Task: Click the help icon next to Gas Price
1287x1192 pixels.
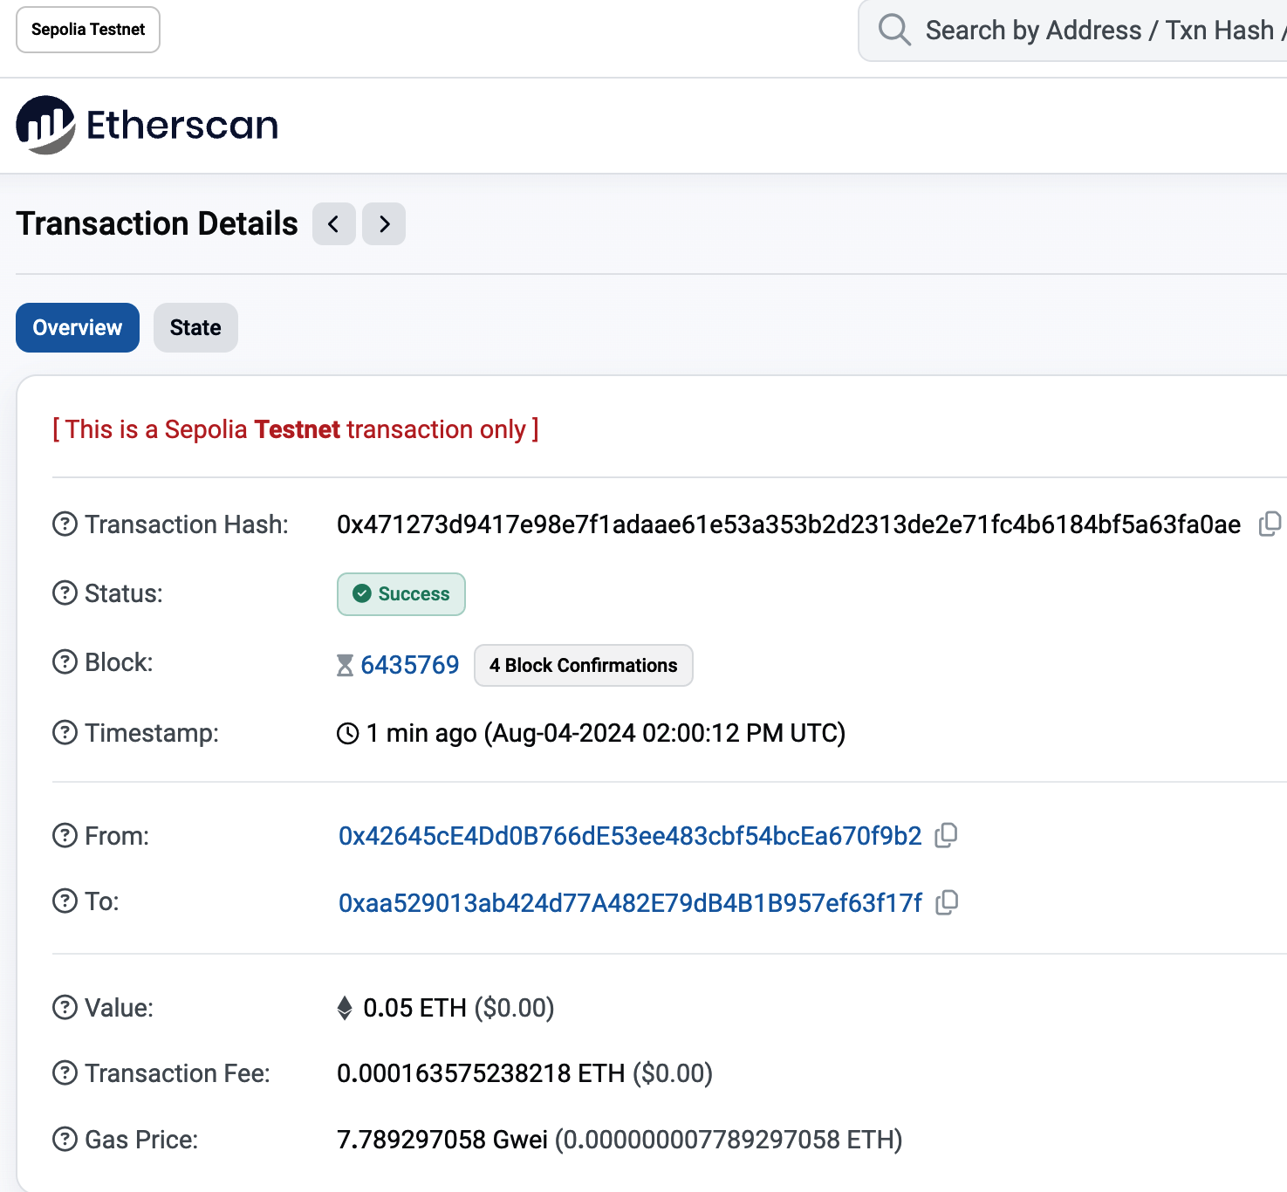Action: pos(64,1139)
